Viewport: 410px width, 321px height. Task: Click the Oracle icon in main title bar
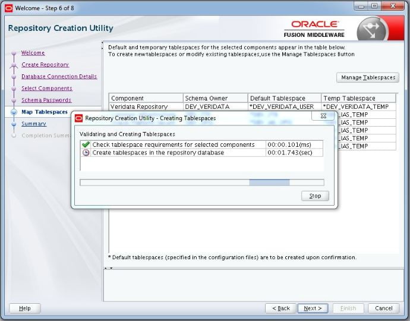[x=9, y=8]
